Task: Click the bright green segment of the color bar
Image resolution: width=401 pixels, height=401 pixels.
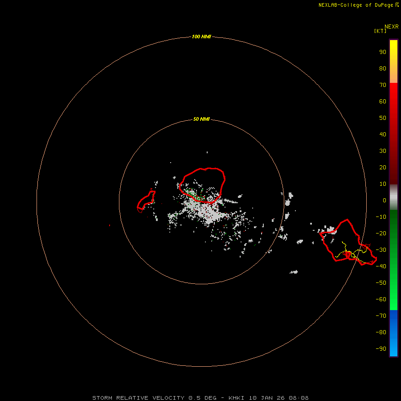Action: point(393,260)
